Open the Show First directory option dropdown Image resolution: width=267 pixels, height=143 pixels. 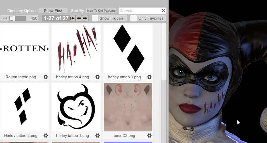53,11
